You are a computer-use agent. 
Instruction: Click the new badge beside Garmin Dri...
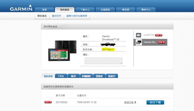click(x=161, y=42)
